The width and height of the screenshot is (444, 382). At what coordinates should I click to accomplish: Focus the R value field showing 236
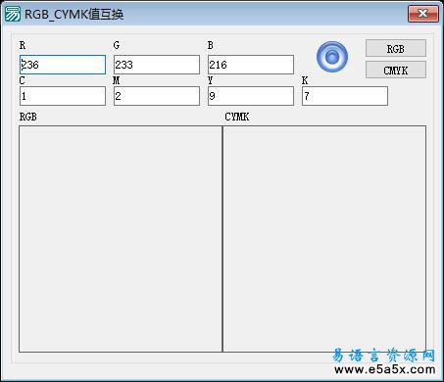pos(63,65)
